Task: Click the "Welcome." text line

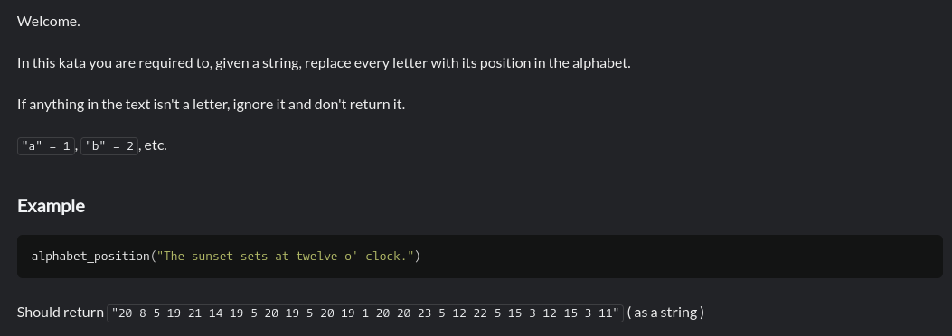Action: coord(49,22)
